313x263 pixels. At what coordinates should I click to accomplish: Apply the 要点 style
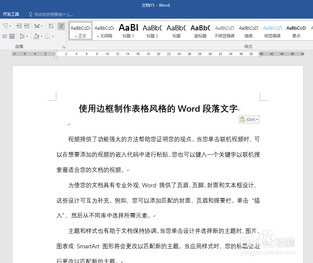[x=296, y=31]
